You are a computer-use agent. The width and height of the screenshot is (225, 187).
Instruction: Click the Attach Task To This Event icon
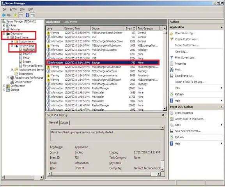point(172,119)
